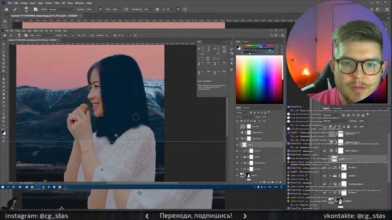The image size is (392, 220).
Task: Click trash icon in nested Layers panel footer
Action: pyautogui.click(x=281, y=182)
